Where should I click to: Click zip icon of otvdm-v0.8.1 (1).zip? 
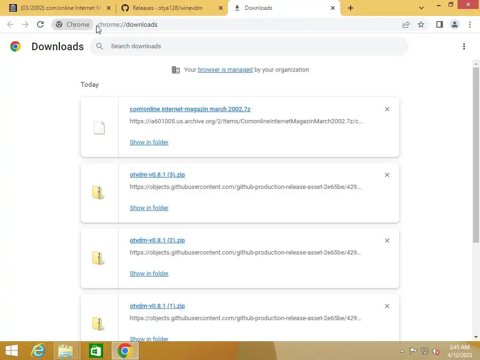click(x=98, y=323)
